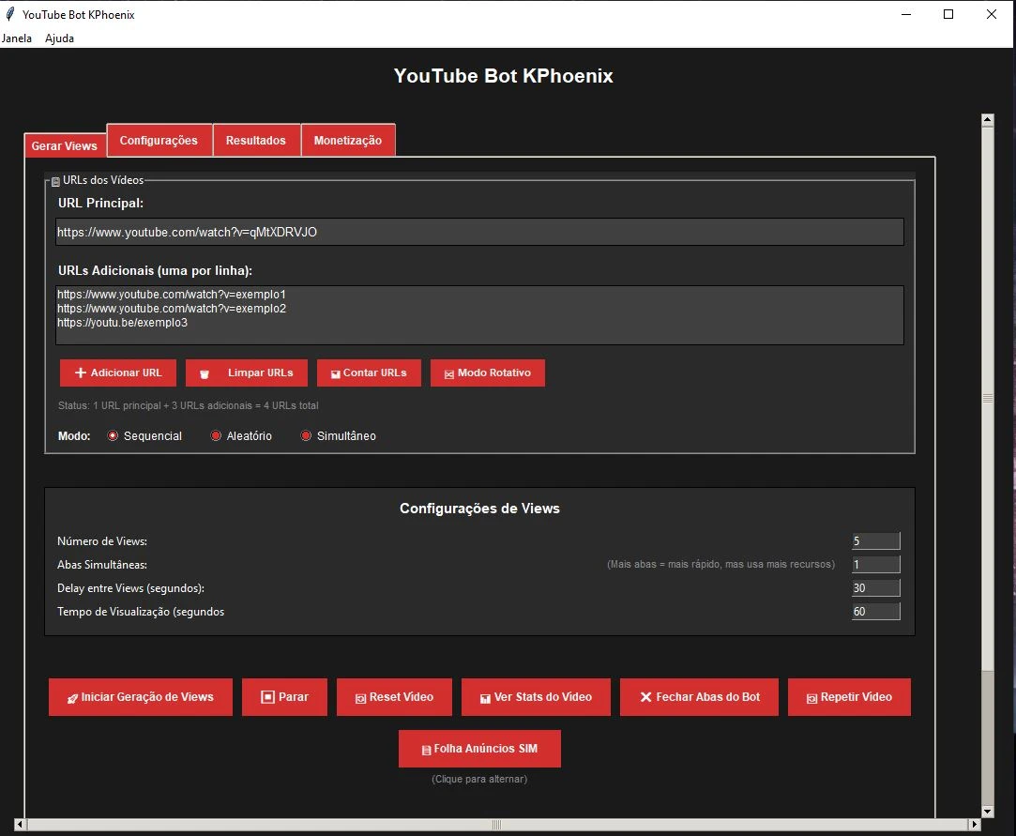Select the Sequencial mode radio button

click(x=114, y=436)
